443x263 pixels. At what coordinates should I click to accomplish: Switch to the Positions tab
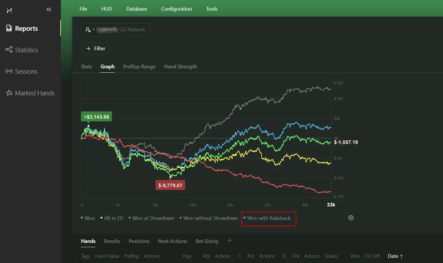point(139,241)
